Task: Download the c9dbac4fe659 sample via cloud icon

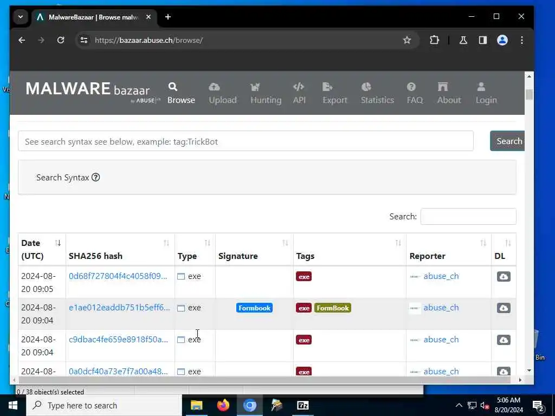Action: 504,340
